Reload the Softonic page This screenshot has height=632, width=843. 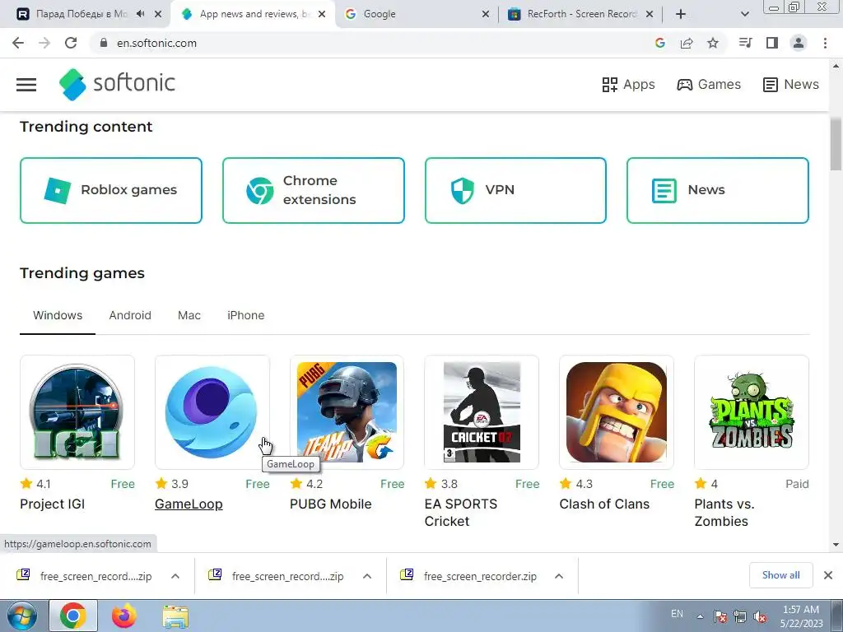[71, 43]
